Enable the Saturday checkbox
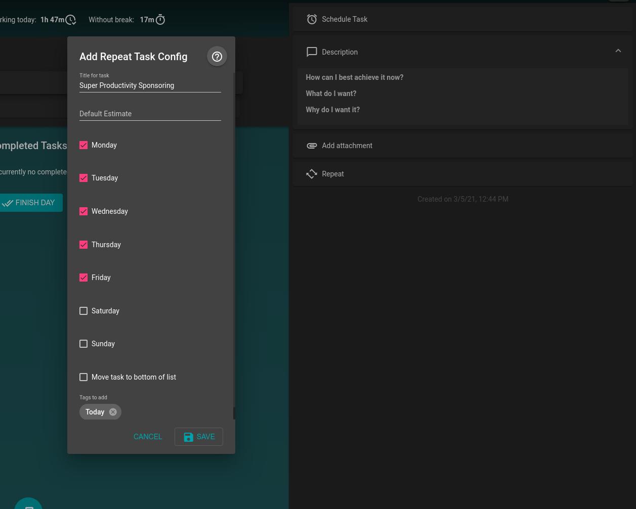Viewport: 636px width, 509px height. pos(83,311)
